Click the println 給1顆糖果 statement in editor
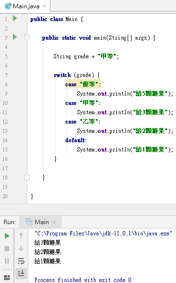Viewport: 176px width, 283px height. pos(125,150)
